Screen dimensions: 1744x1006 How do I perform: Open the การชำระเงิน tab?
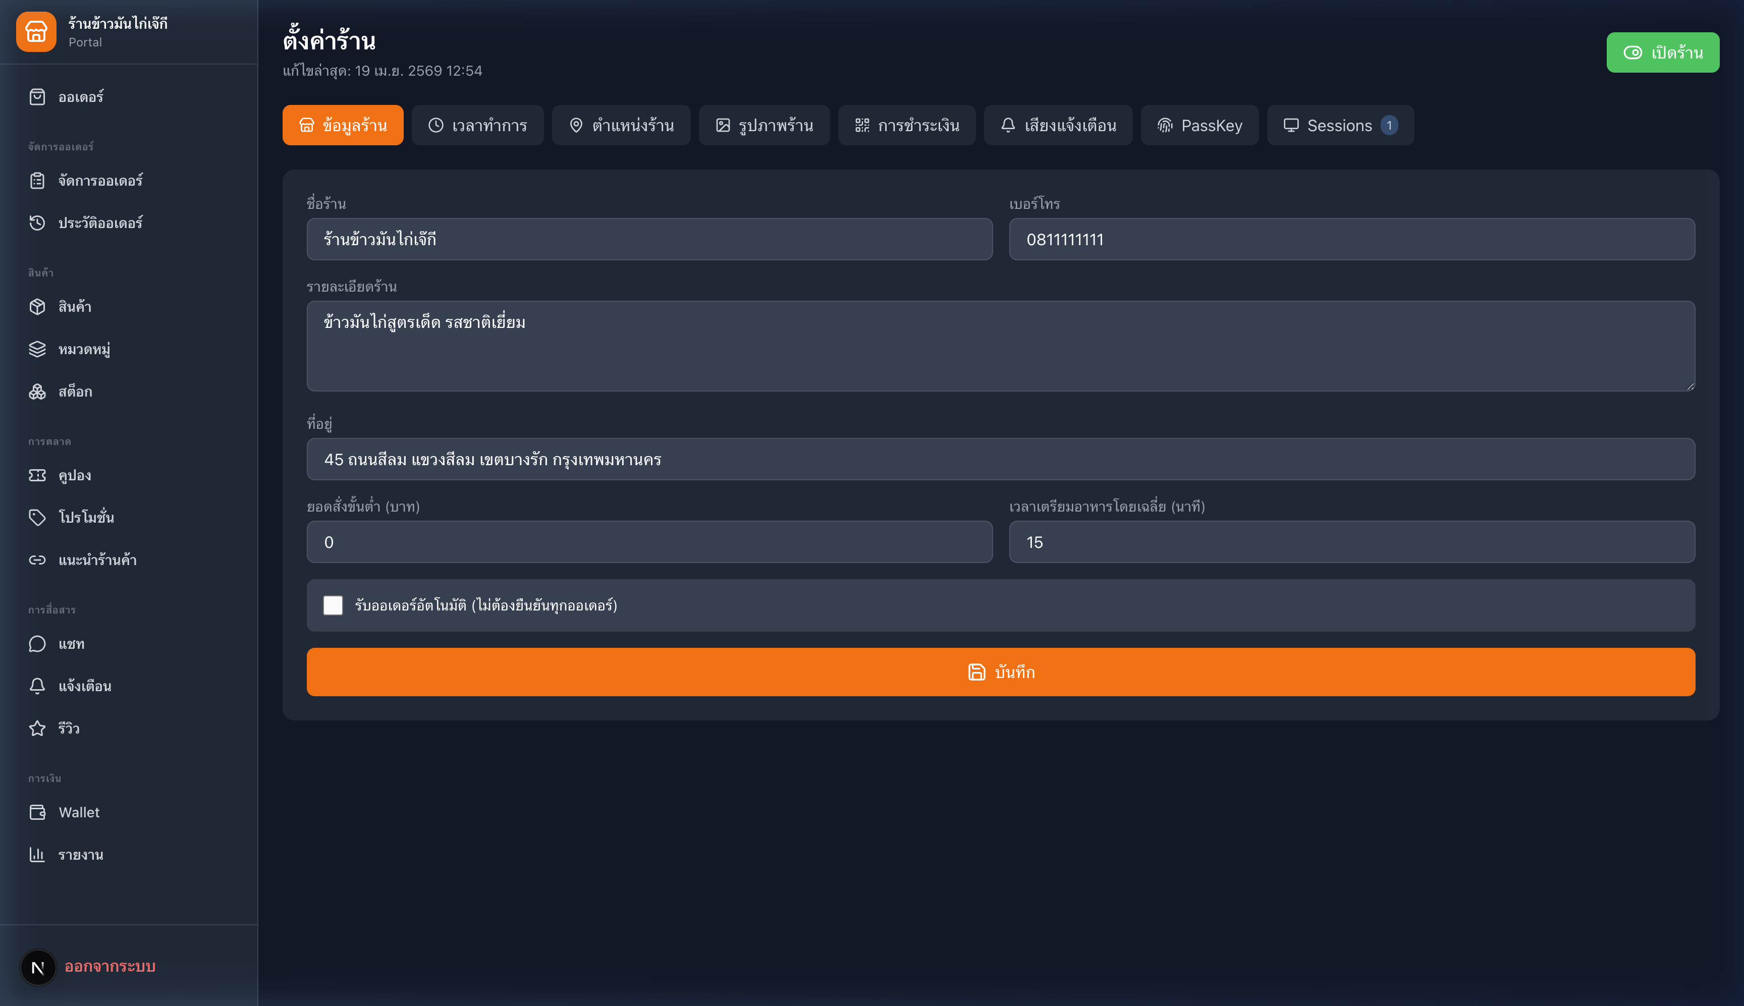pos(906,125)
